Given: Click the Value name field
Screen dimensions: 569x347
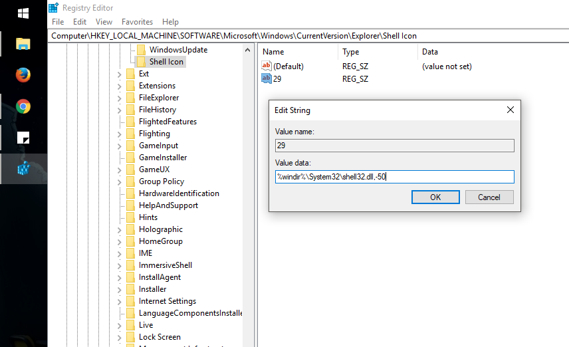Looking at the screenshot, I should tap(394, 146).
